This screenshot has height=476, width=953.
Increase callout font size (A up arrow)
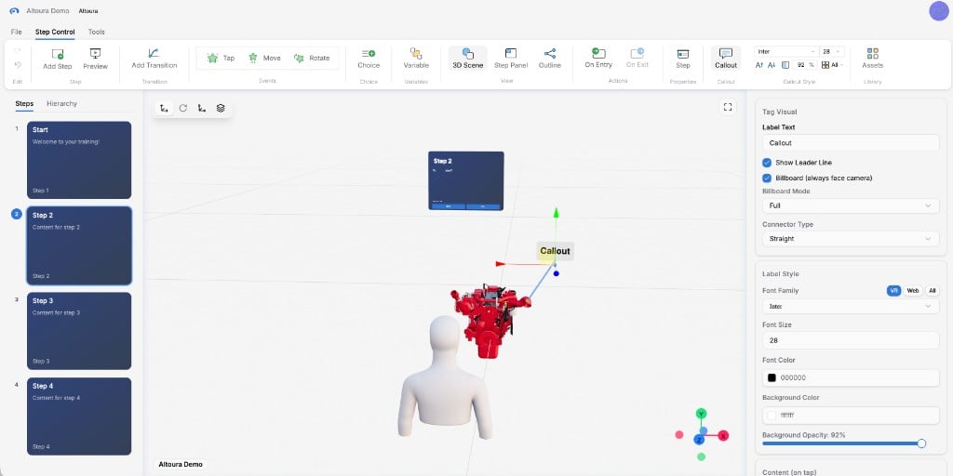click(759, 65)
